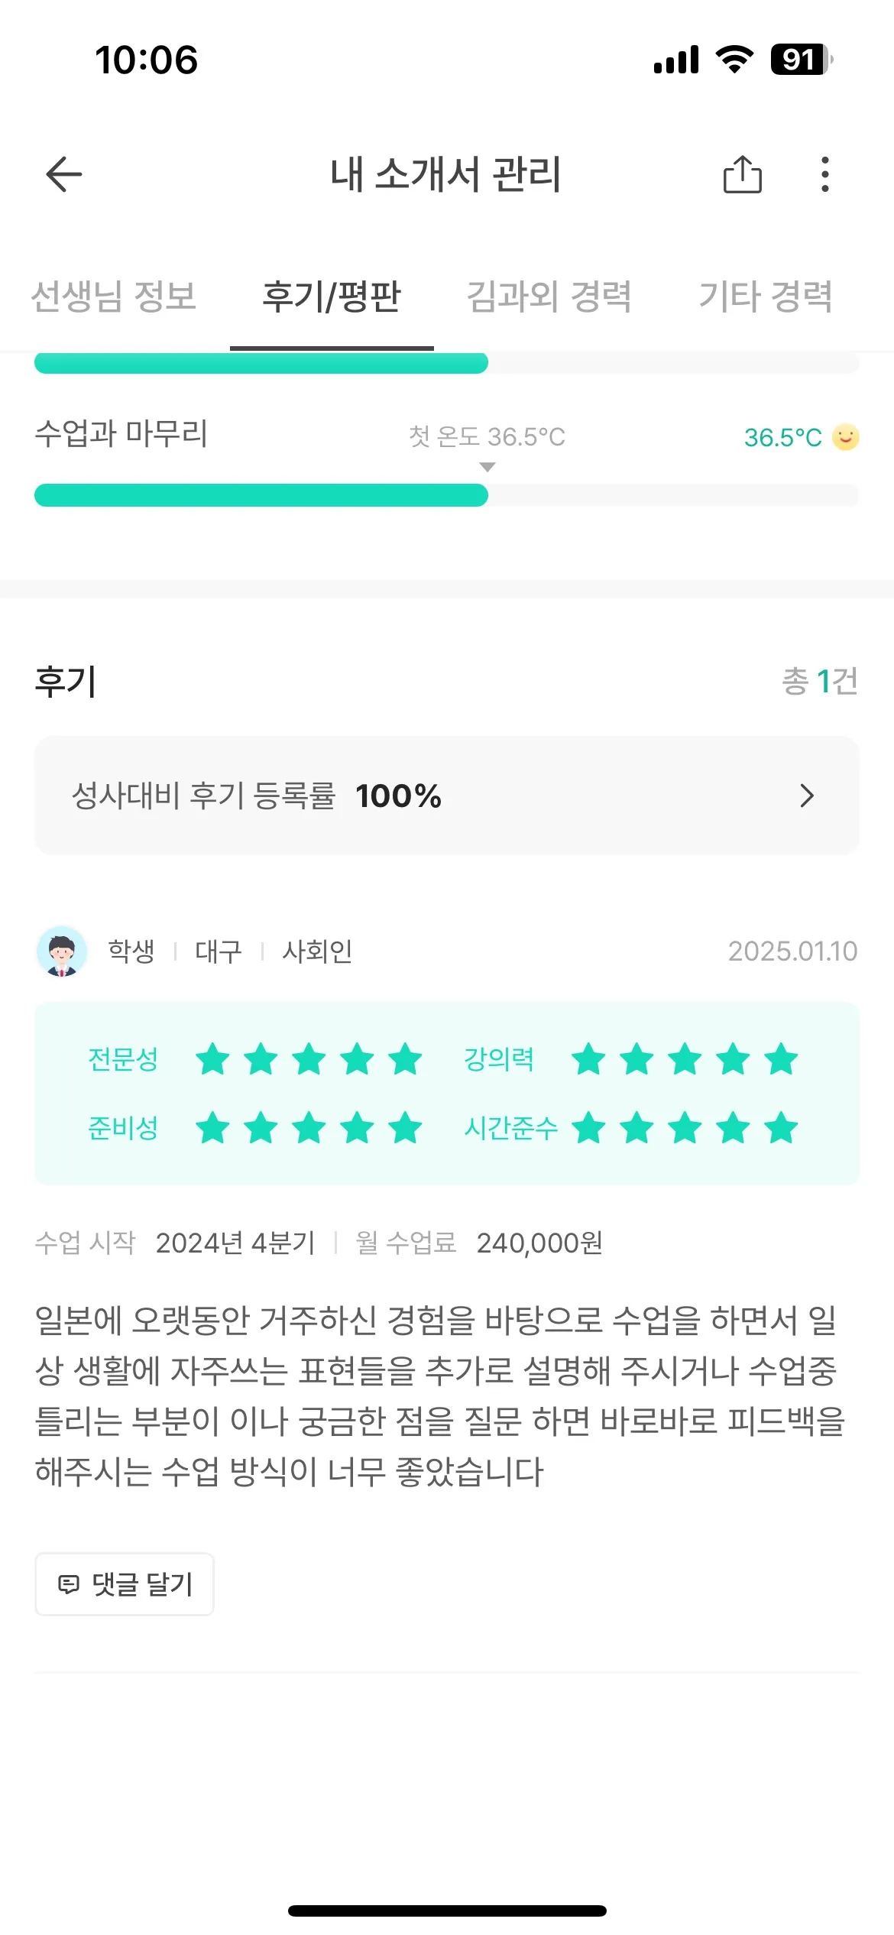Tap the share icon in header
The height and width of the screenshot is (1935, 894).
pos(742,174)
